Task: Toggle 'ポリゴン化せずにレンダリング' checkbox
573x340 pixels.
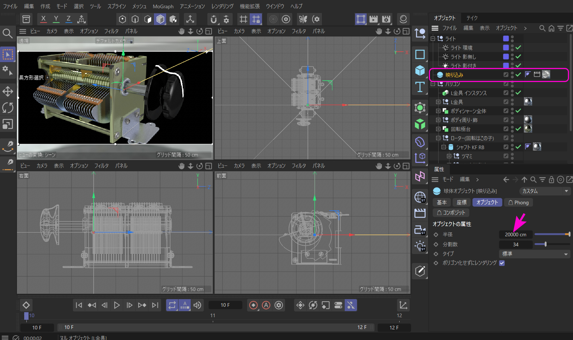Action: tap(502, 263)
